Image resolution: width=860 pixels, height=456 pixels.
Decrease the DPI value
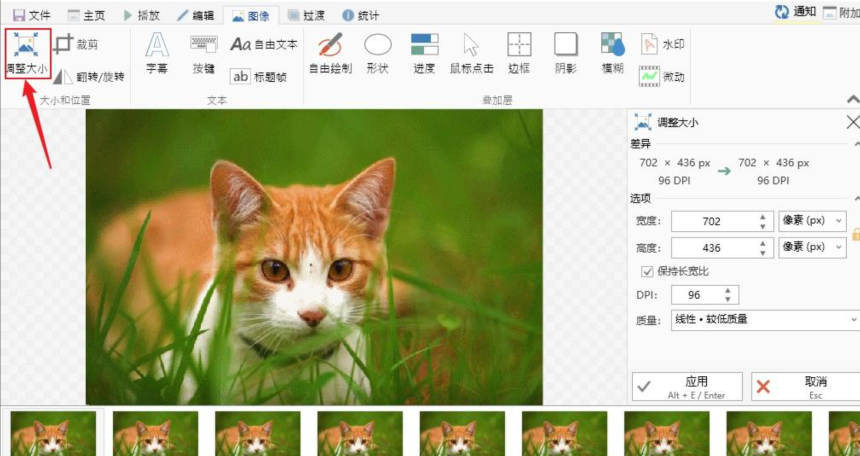(x=728, y=300)
